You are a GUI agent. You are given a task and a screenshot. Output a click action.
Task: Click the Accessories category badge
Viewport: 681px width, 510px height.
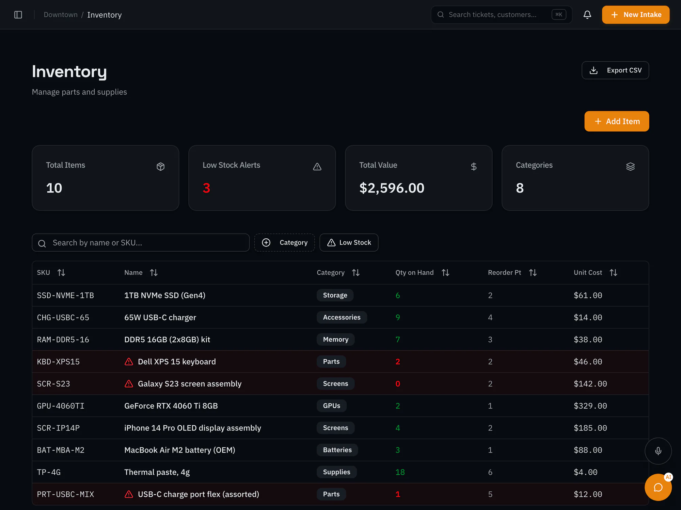point(342,317)
